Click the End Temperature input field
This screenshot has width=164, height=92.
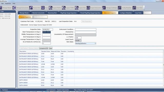(x=47, y=38)
